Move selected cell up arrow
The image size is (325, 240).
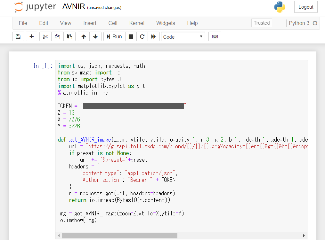(84, 37)
